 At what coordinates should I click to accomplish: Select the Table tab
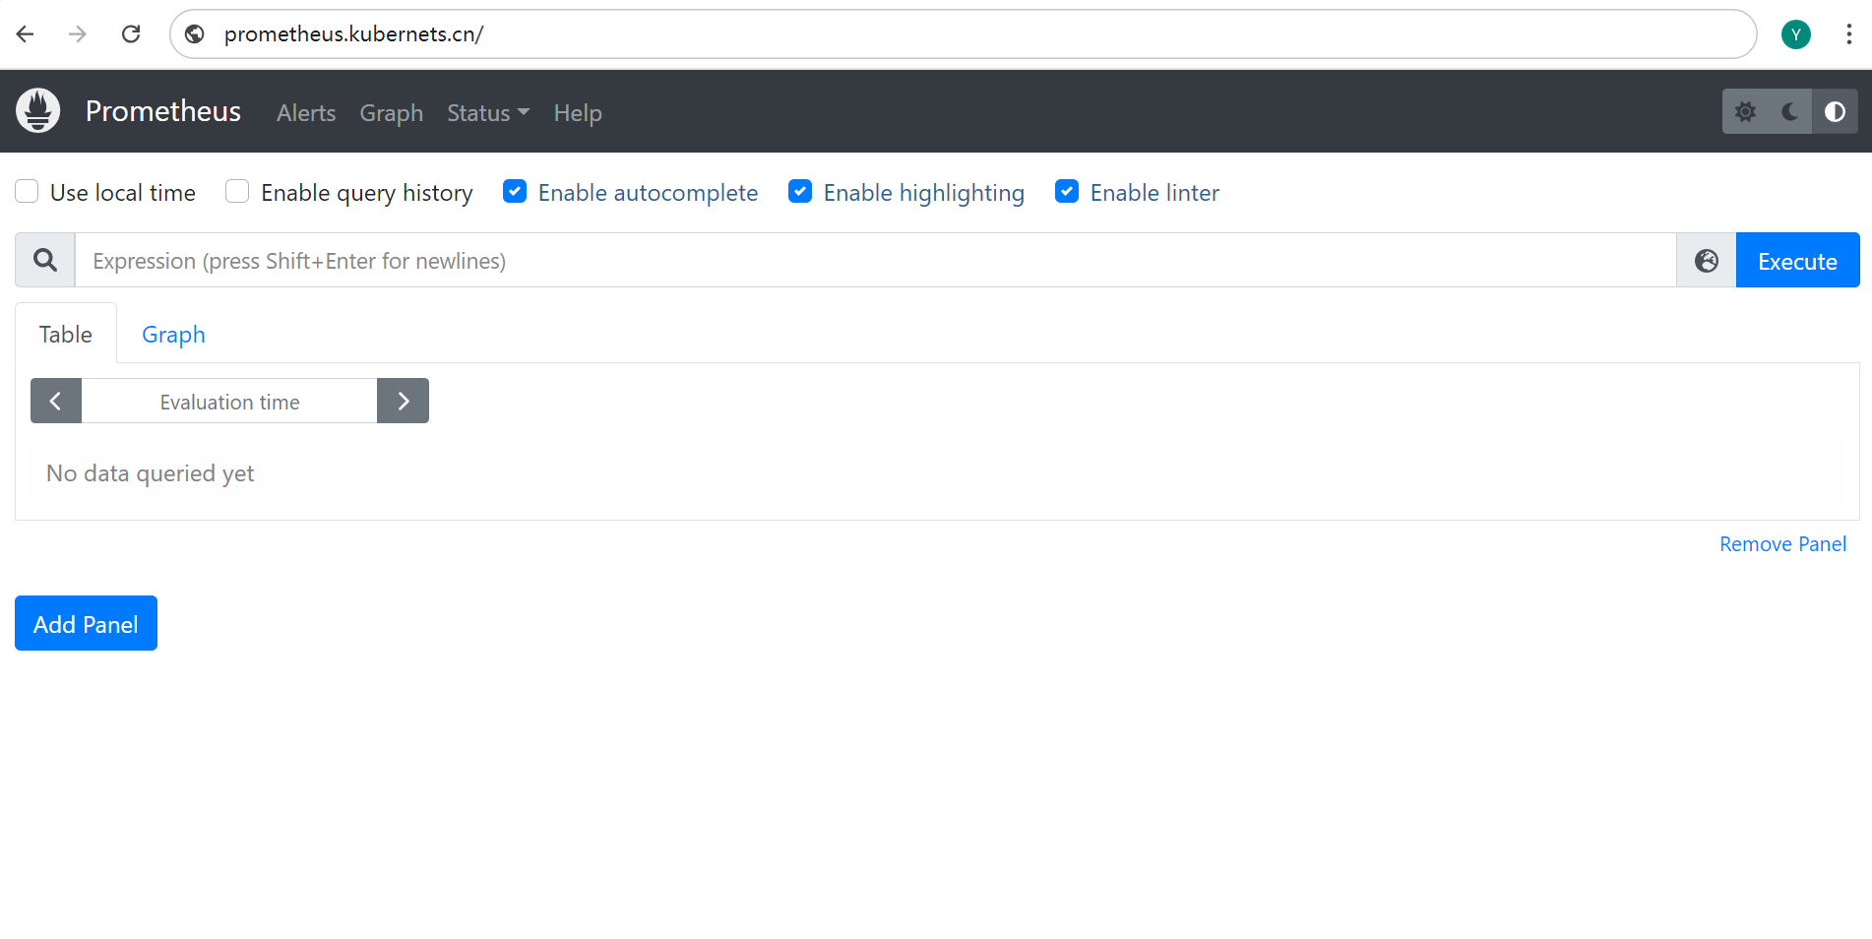coord(66,334)
